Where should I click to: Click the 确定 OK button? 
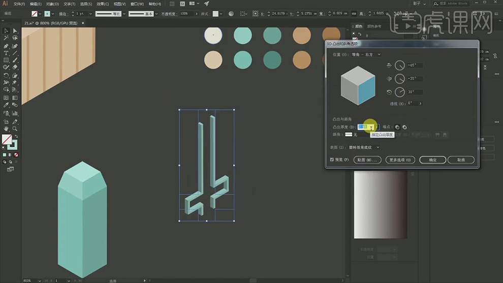pos(432,160)
